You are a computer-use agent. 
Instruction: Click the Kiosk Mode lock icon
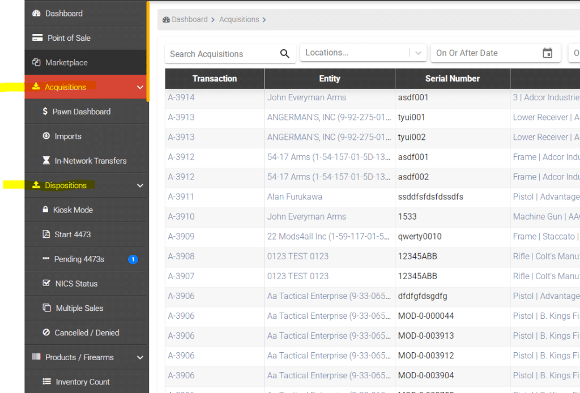(45, 210)
